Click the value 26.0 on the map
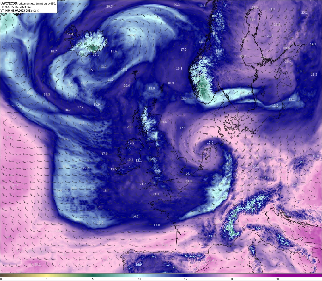The height and width of the screenshot is (281, 322). [288, 62]
